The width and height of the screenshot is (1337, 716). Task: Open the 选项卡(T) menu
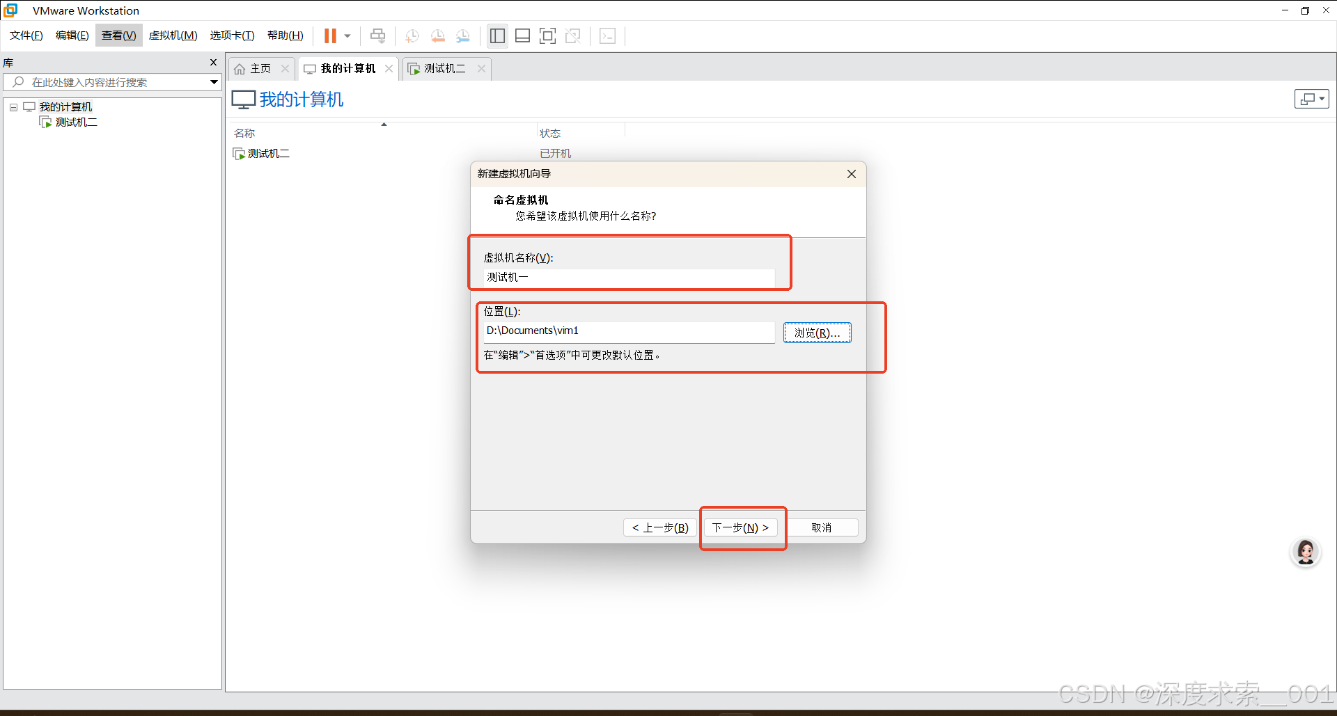point(233,35)
